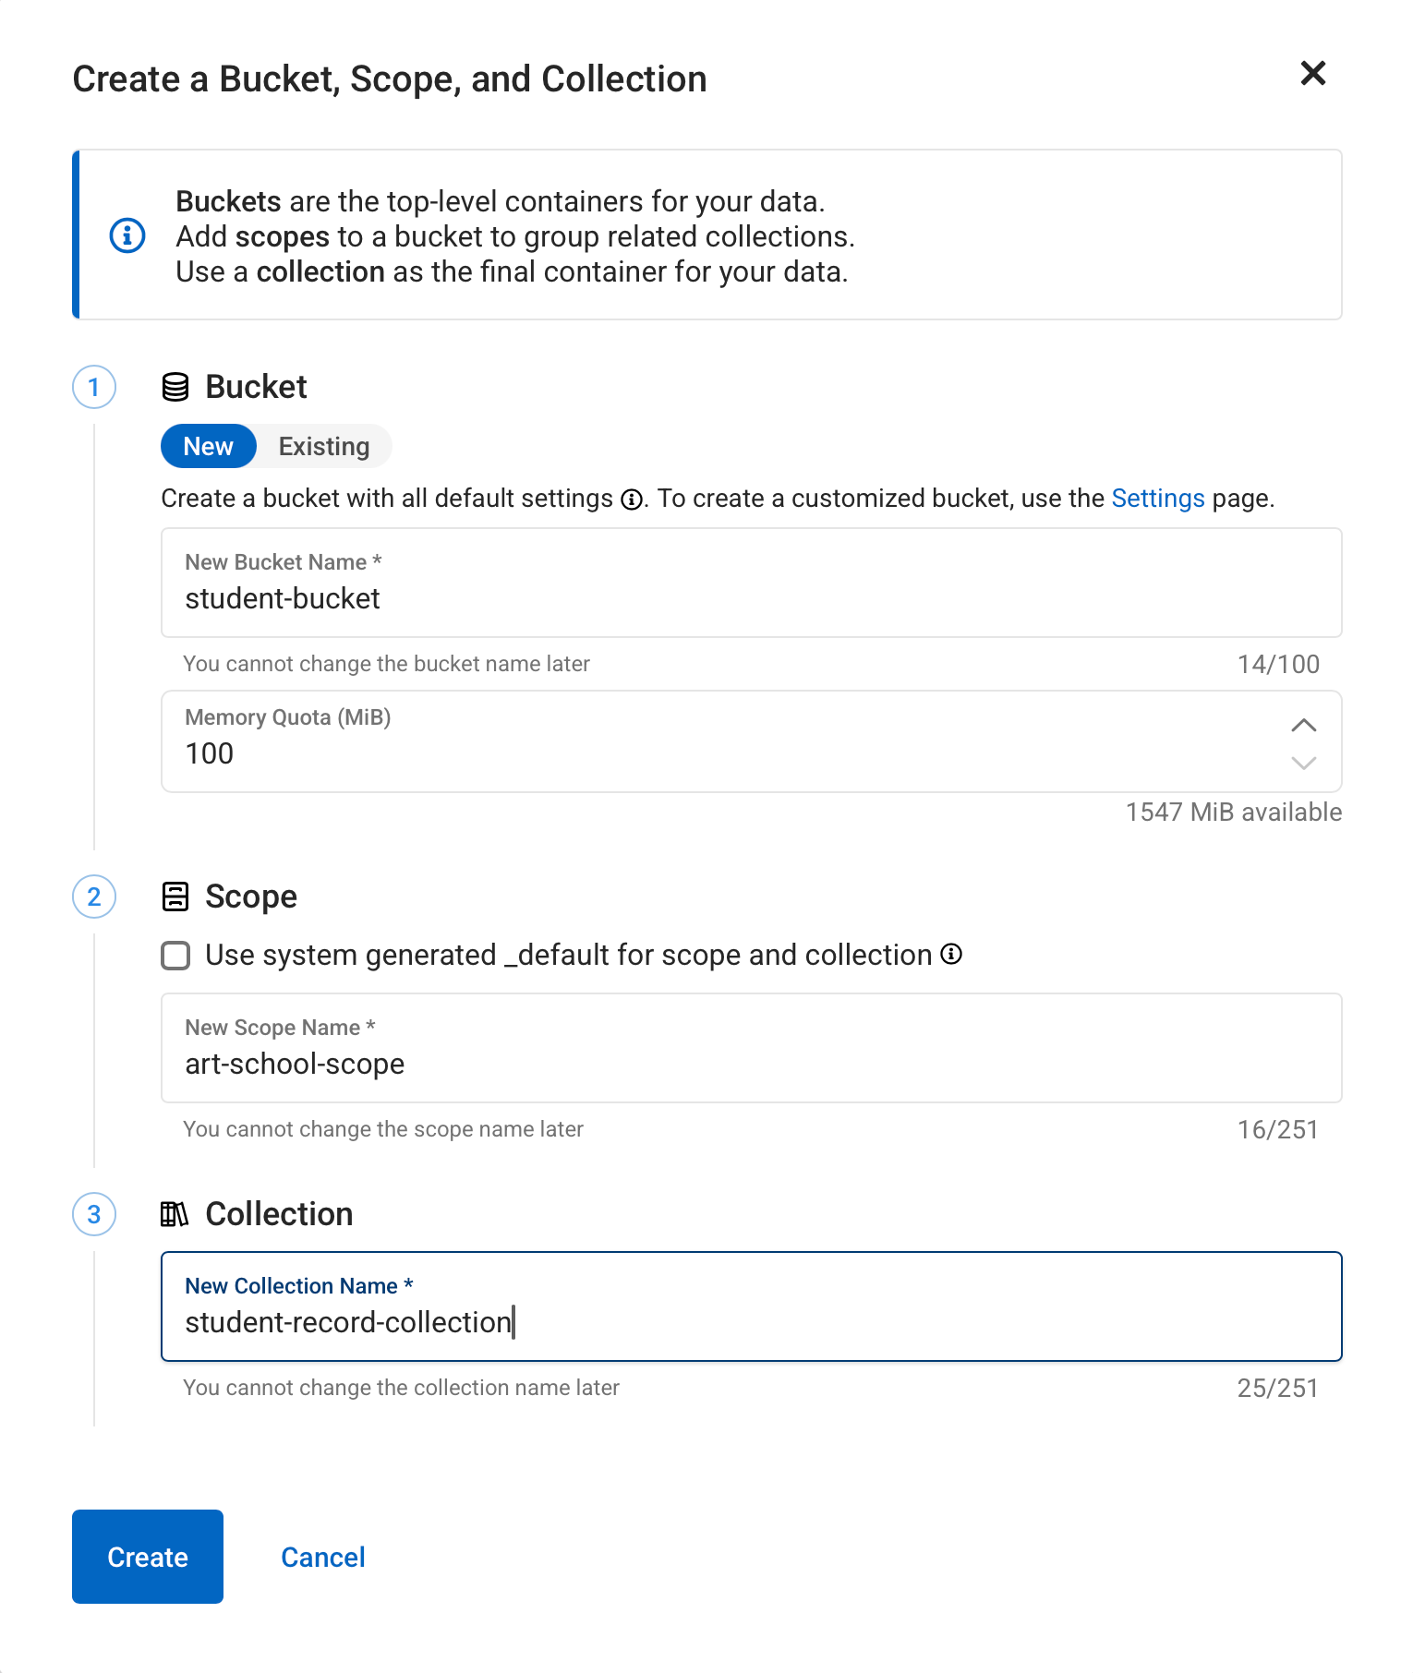Click the step 1 circle indicator

[x=94, y=387]
